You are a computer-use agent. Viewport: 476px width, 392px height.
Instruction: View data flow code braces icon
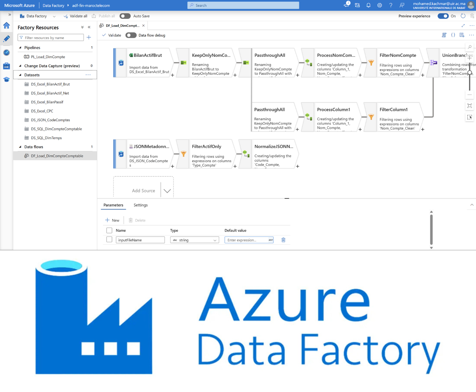pyautogui.click(x=453, y=35)
